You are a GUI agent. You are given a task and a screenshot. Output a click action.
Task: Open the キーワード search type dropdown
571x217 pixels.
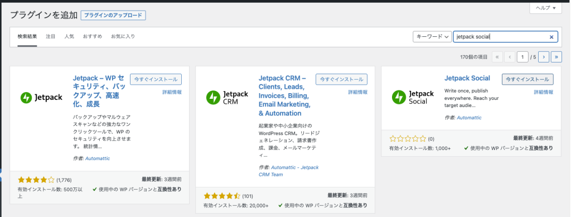point(432,37)
